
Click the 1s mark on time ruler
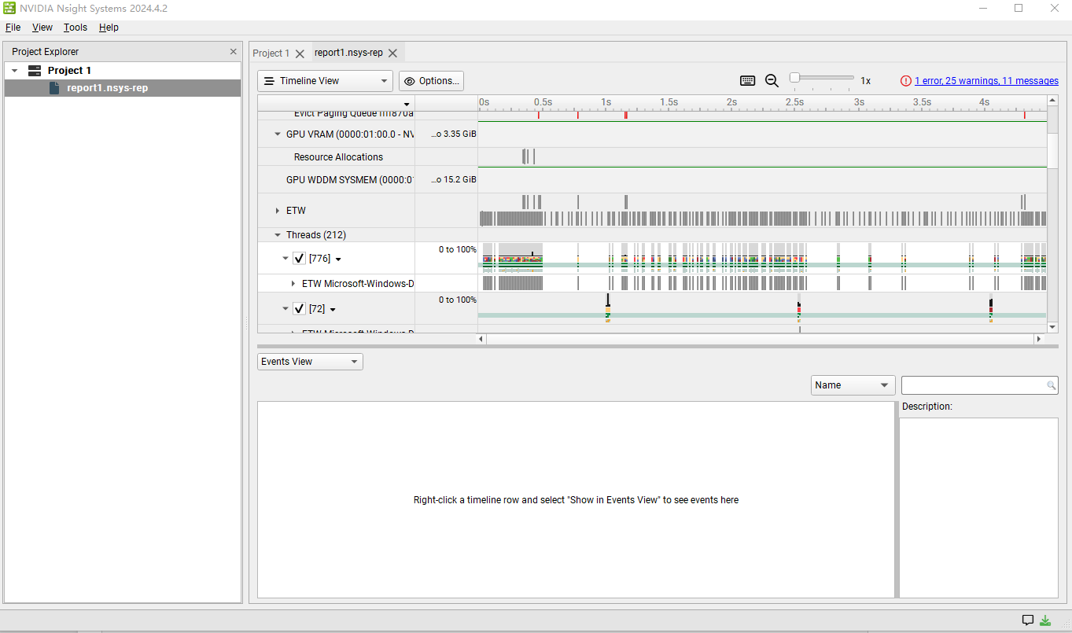point(606,102)
